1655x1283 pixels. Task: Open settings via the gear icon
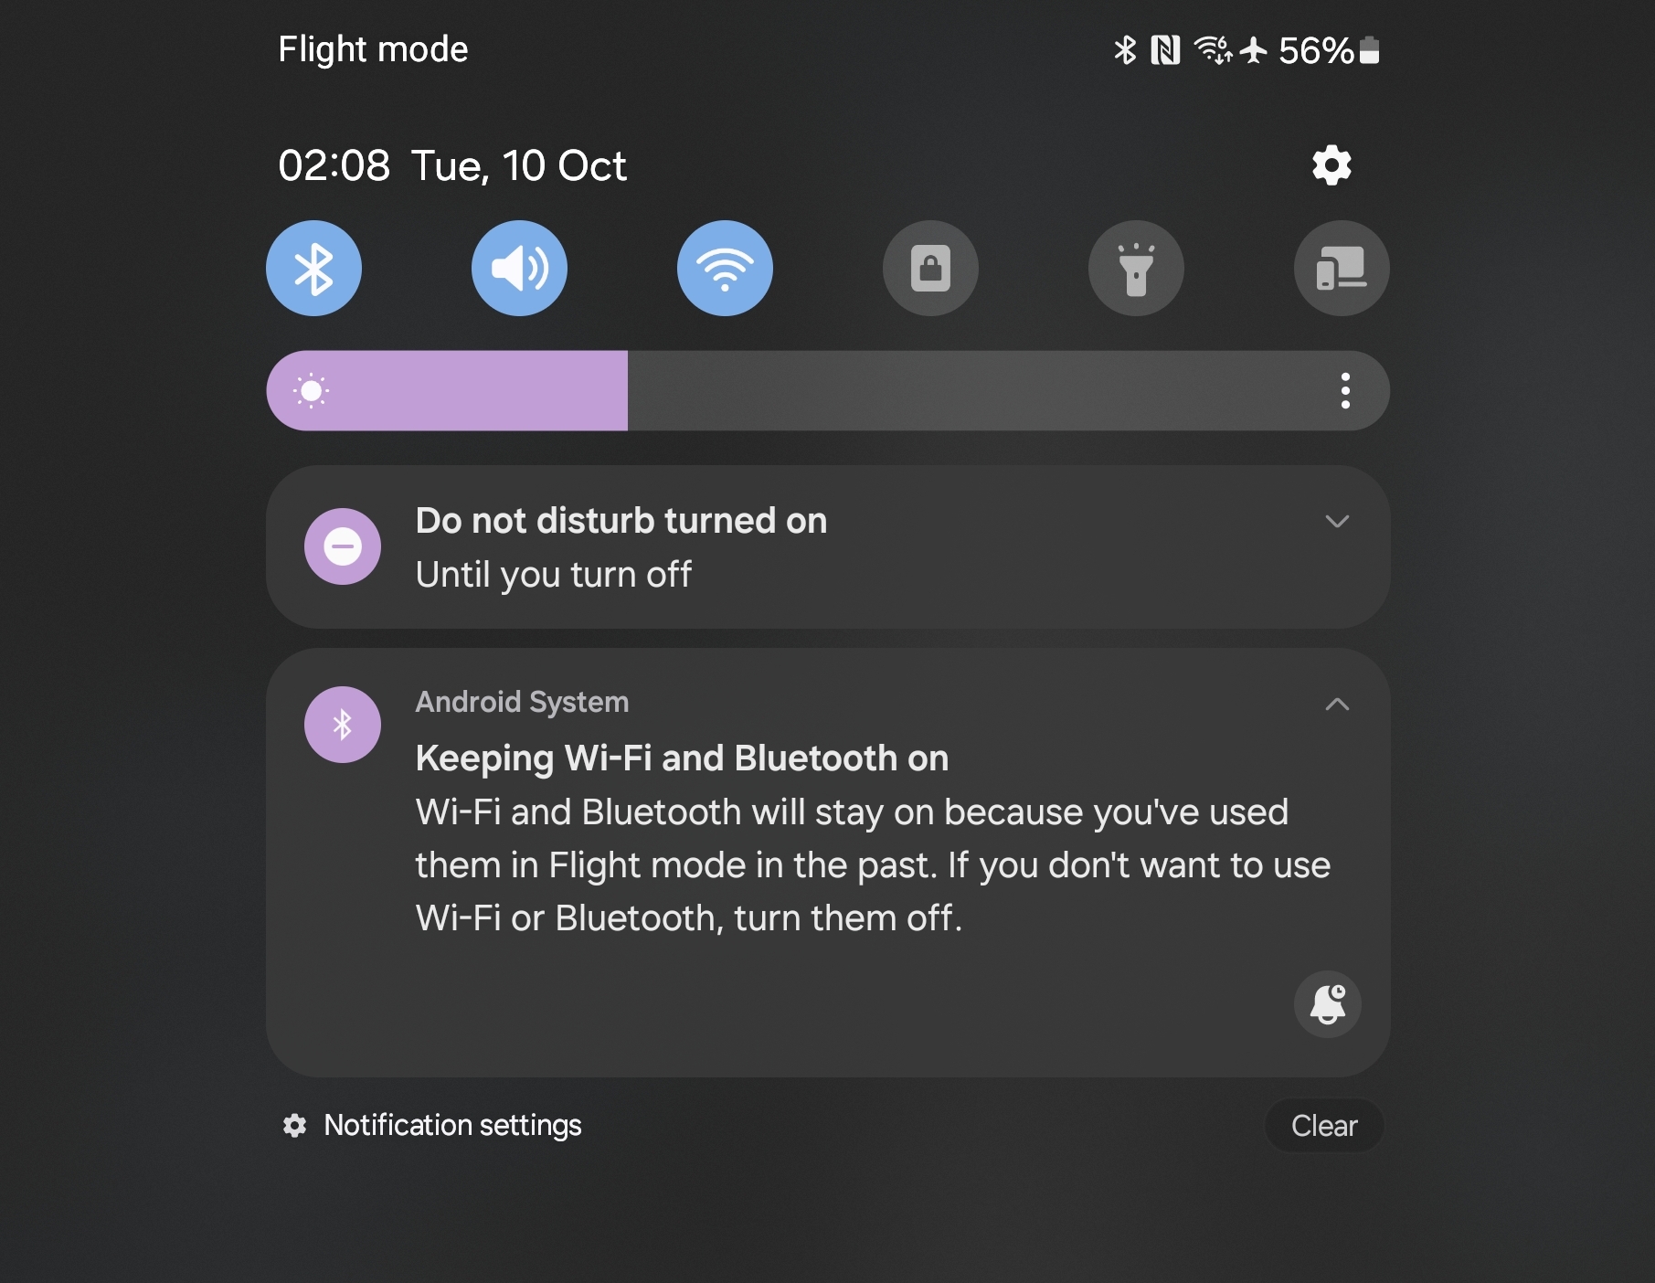1331,165
